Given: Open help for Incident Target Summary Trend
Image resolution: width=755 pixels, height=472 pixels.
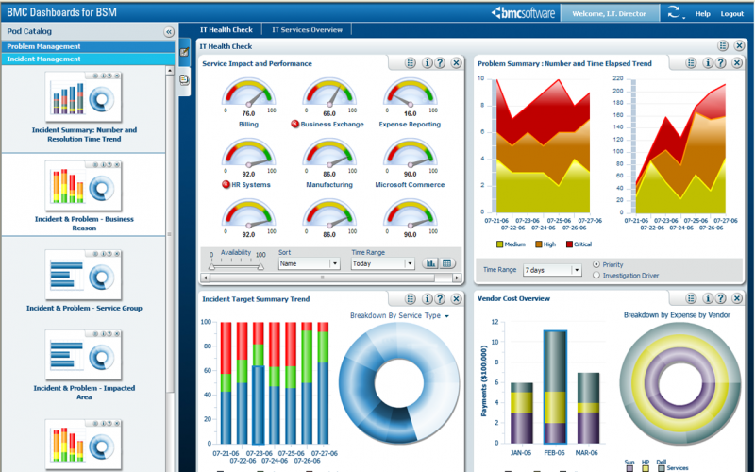Looking at the screenshot, I should tap(440, 298).
